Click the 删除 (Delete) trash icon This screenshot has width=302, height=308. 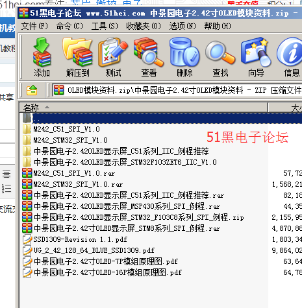click(184, 57)
